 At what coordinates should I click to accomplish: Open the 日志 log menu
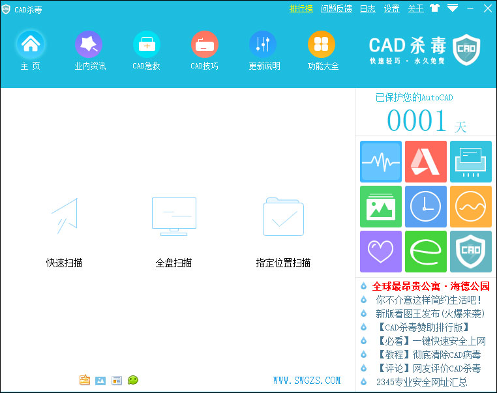(368, 8)
